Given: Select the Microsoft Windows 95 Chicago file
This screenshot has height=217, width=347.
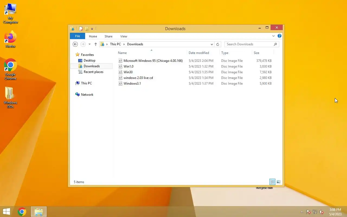Looking at the screenshot, I should (x=153, y=61).
